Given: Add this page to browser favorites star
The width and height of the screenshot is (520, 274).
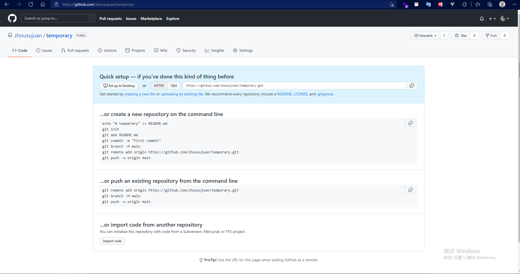Looking at the screenshot, I should 392,4.
